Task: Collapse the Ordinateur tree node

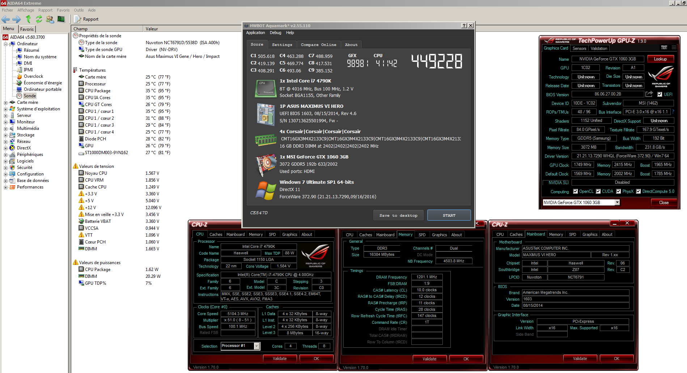Action: (5, 44)
